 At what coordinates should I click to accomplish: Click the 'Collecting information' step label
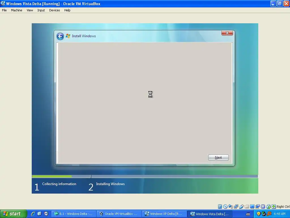coord(59,184)
